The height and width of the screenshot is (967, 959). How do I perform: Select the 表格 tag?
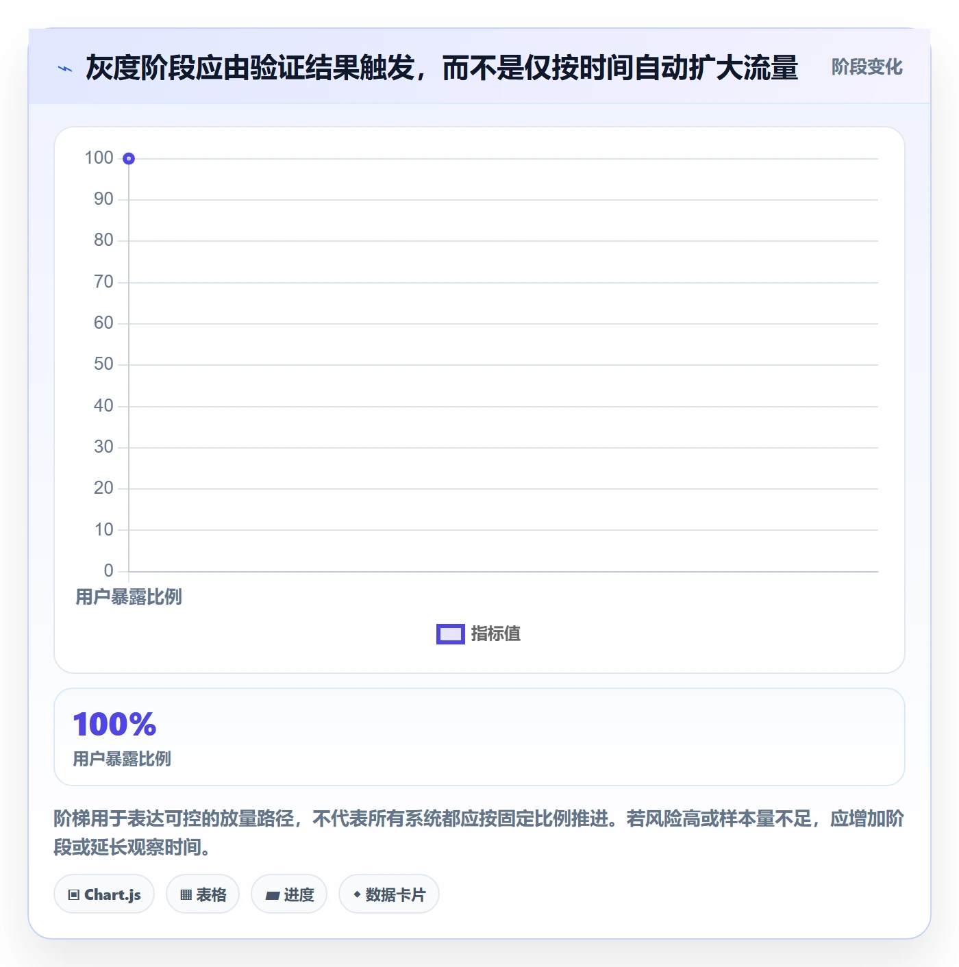203,894
